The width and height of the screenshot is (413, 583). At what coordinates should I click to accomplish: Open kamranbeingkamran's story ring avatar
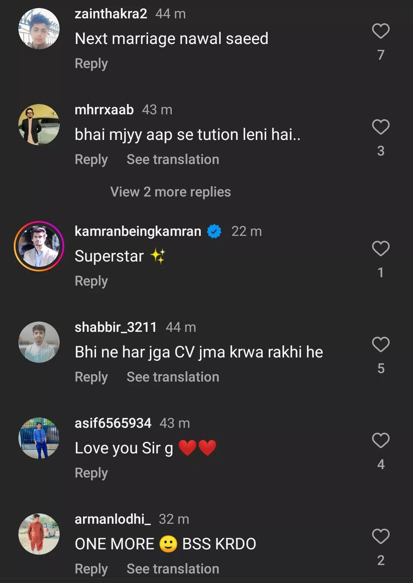pos(39,246)
